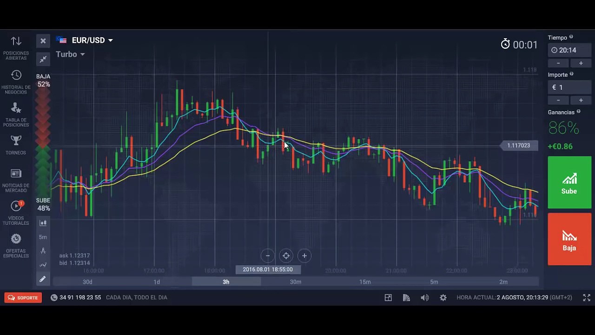
Task: Switch chart range to 1d
Action: coord(157,282)
